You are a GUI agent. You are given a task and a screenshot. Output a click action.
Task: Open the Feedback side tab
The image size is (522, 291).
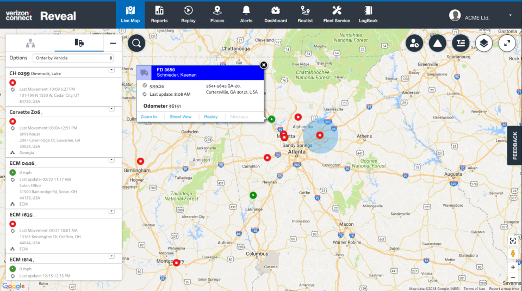pos(515,146)
